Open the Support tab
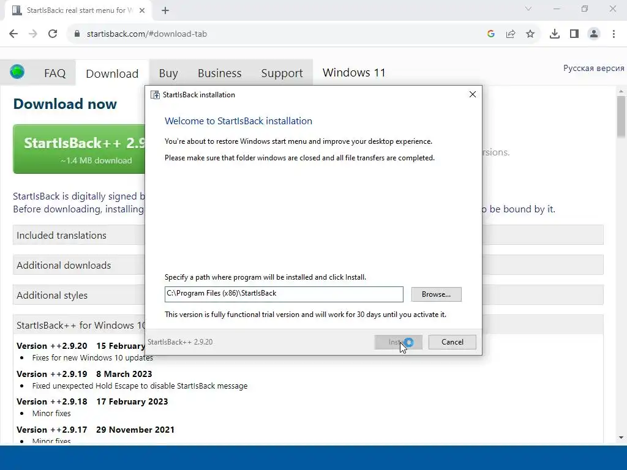627x470 pixels. (282, 73)
